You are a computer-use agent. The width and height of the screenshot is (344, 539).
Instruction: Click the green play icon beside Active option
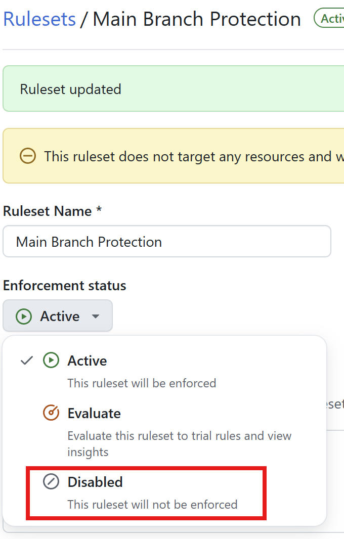tap(51, 360)
